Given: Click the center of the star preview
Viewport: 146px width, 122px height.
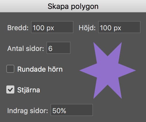Looking at the screenshot, I should pyautogui.click(x=108, y=70).
